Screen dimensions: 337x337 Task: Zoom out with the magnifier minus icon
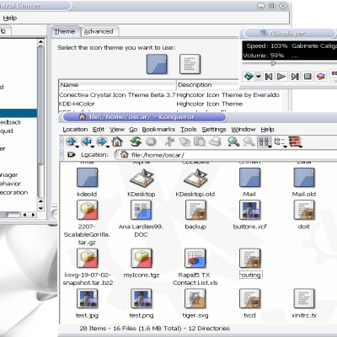249,142
